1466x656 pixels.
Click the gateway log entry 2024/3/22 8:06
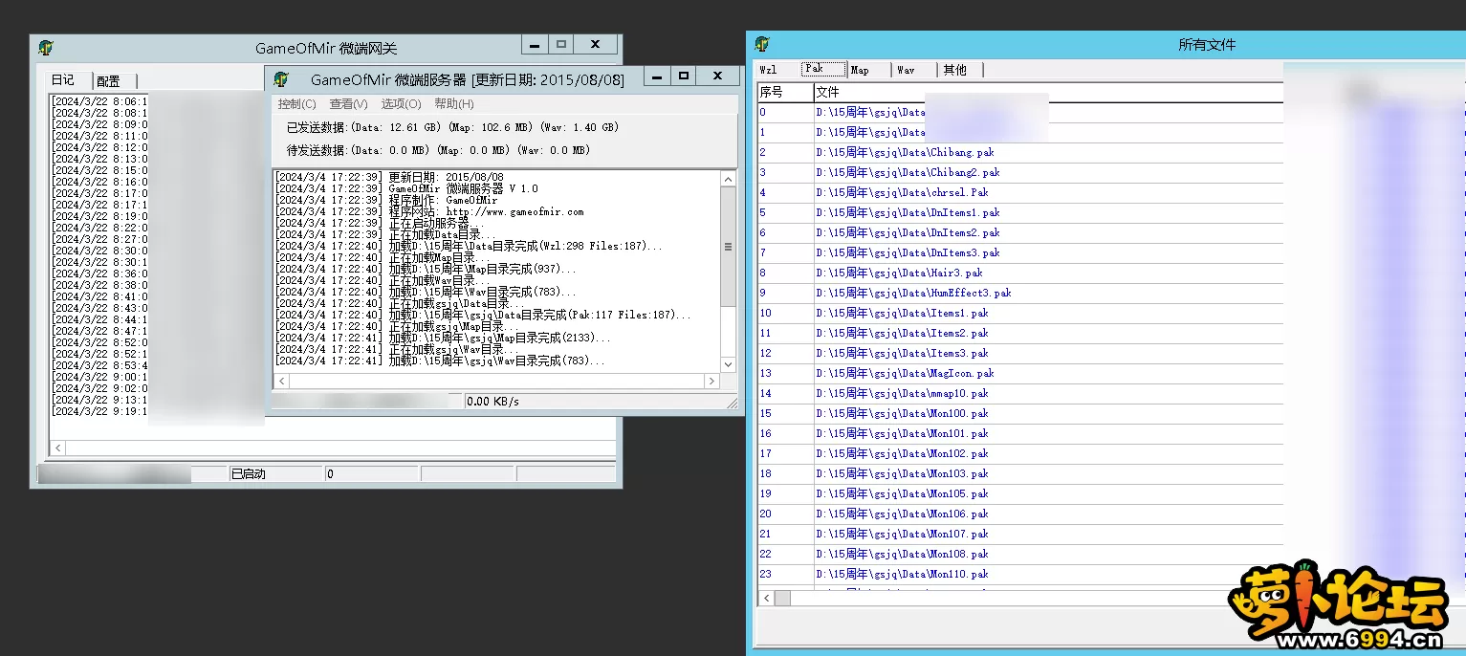tap(99, 101)
